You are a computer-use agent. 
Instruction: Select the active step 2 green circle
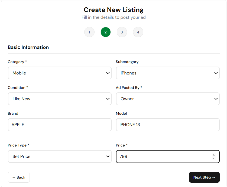106,32
